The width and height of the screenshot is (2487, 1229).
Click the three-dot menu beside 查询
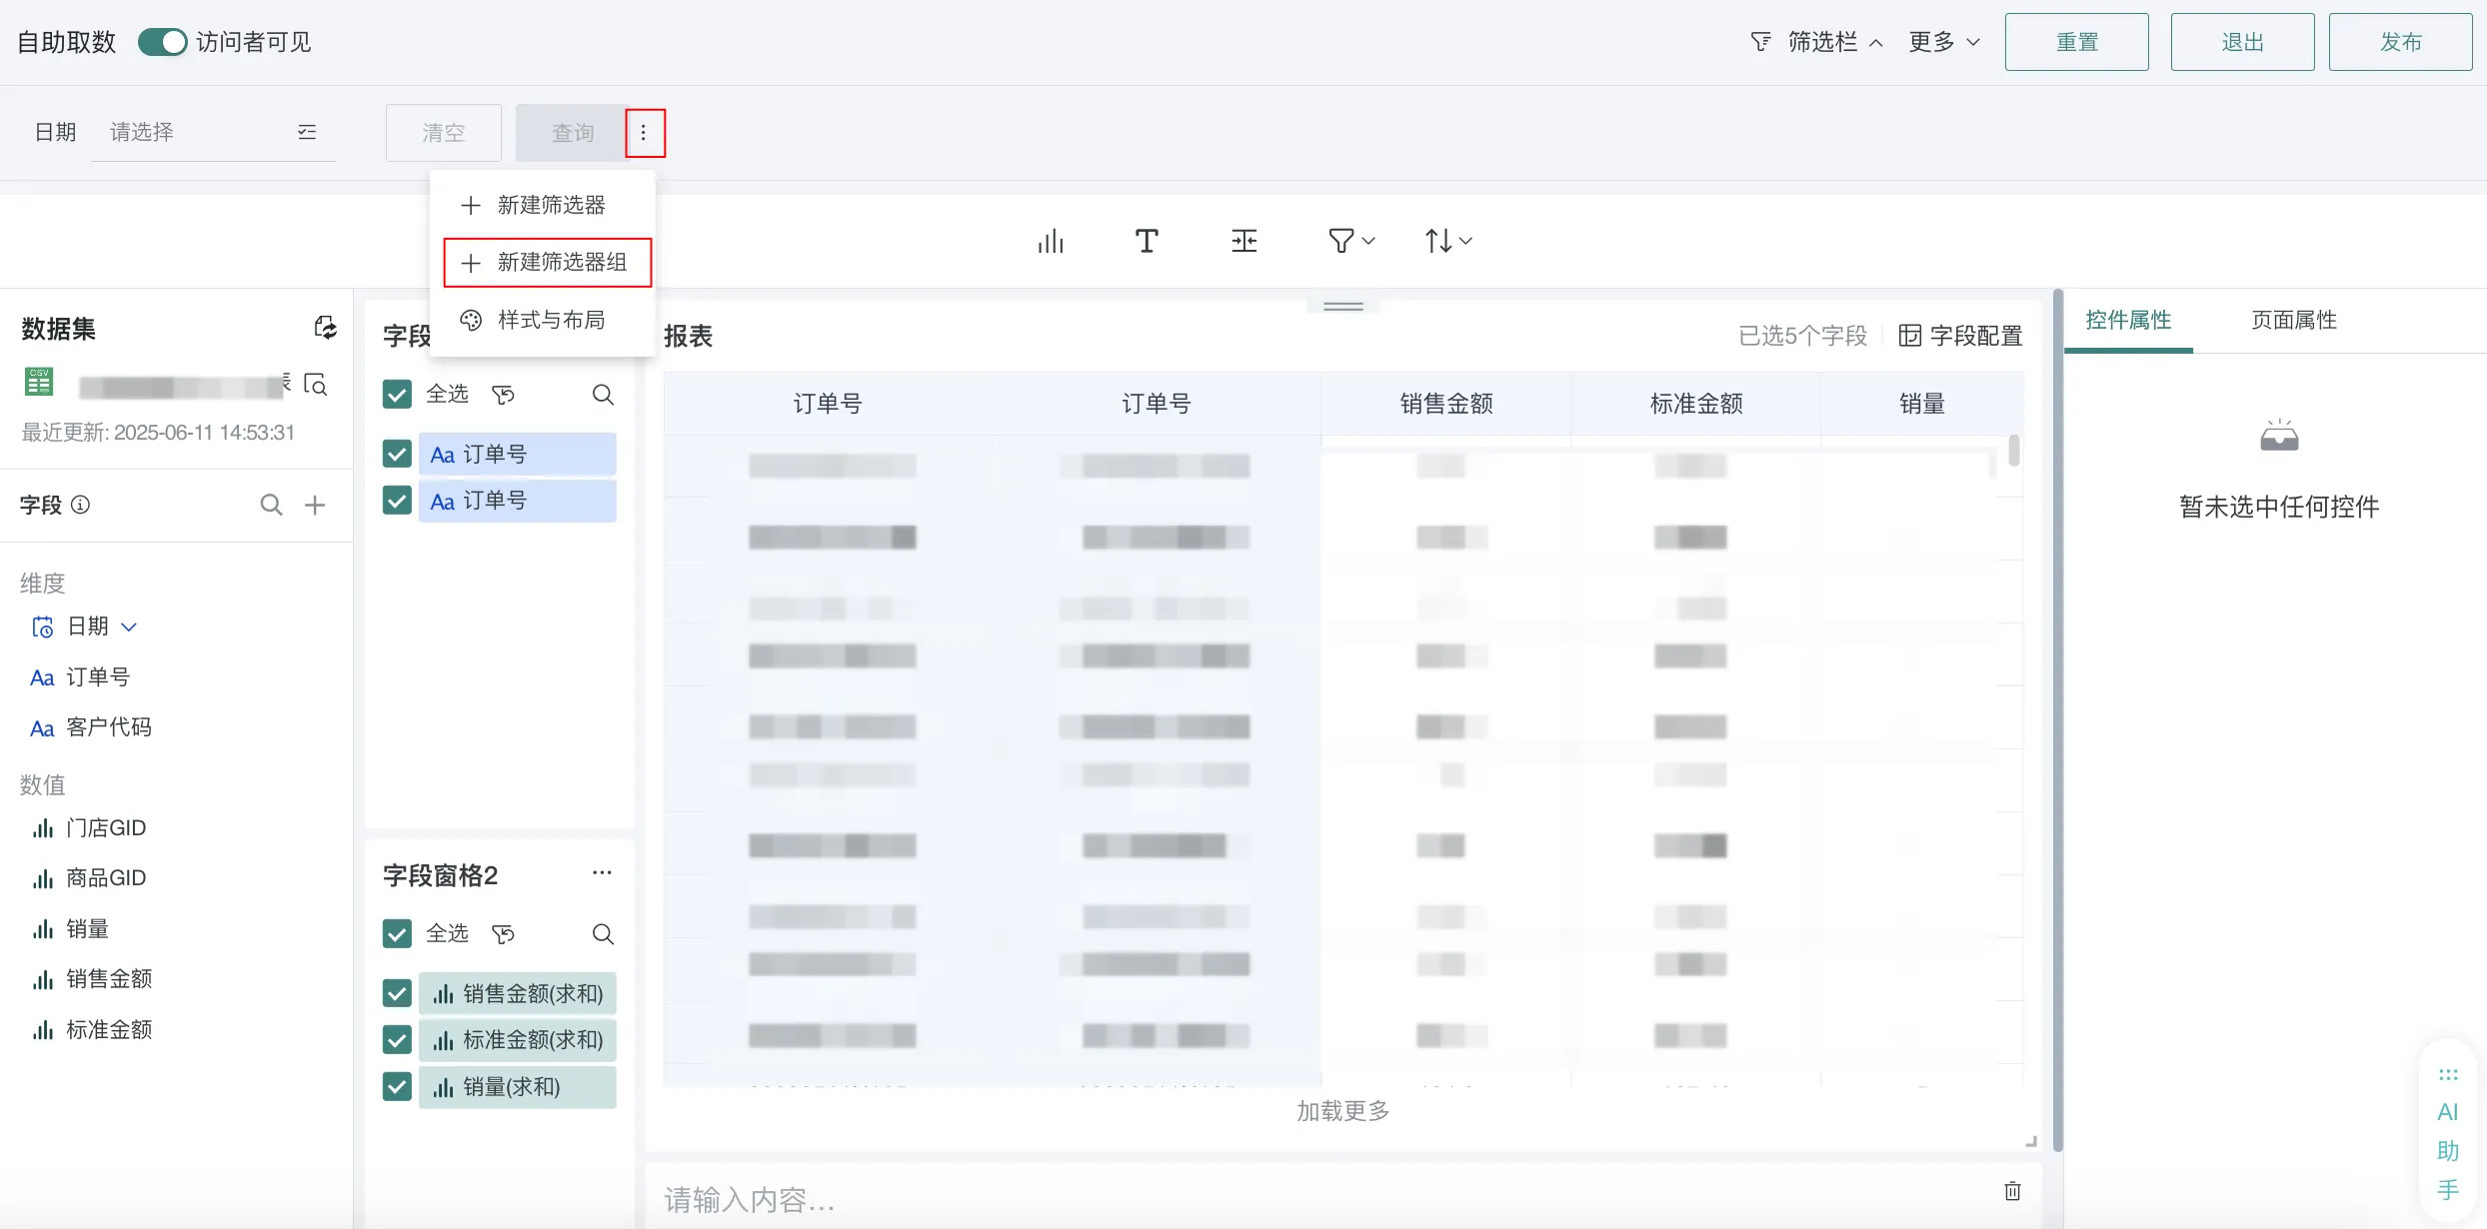pos(644,133)
